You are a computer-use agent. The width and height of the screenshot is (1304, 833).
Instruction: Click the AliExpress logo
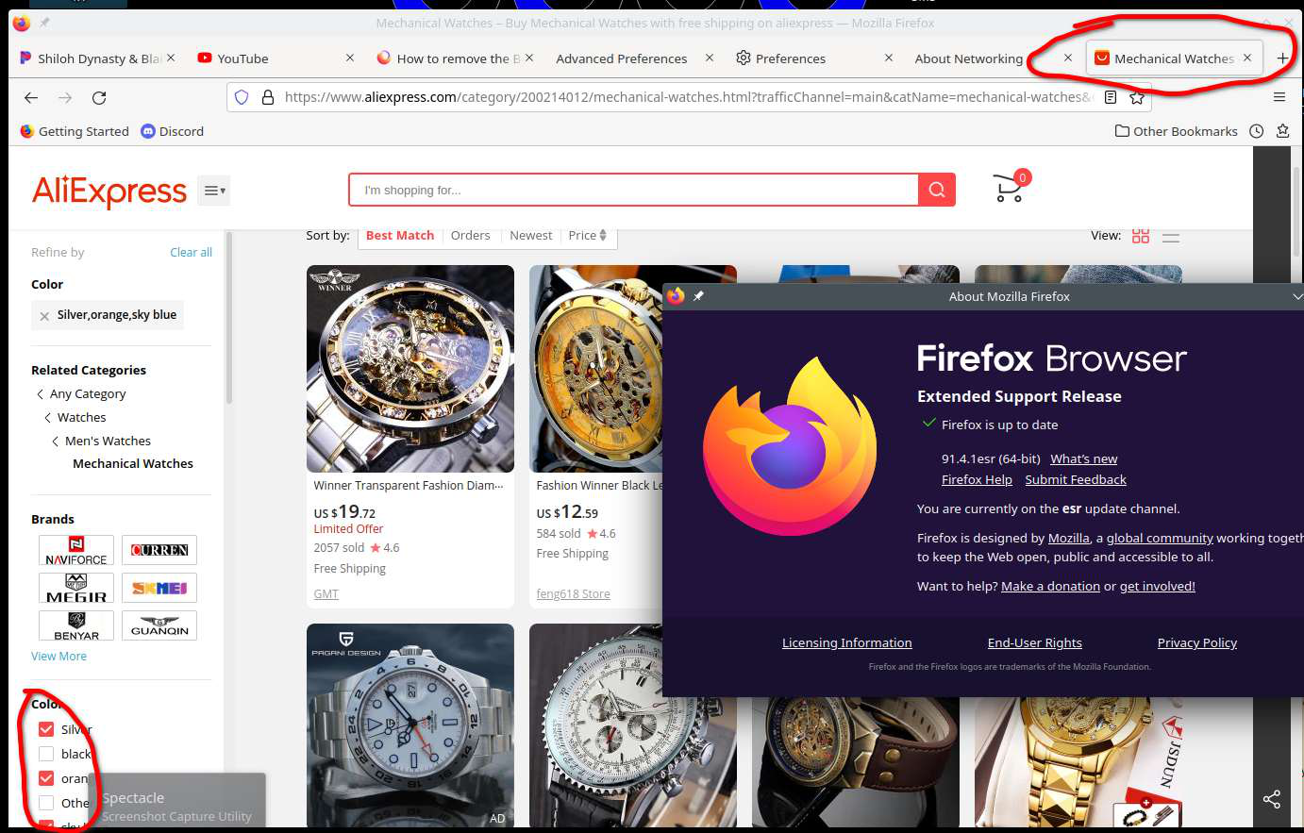109,191
